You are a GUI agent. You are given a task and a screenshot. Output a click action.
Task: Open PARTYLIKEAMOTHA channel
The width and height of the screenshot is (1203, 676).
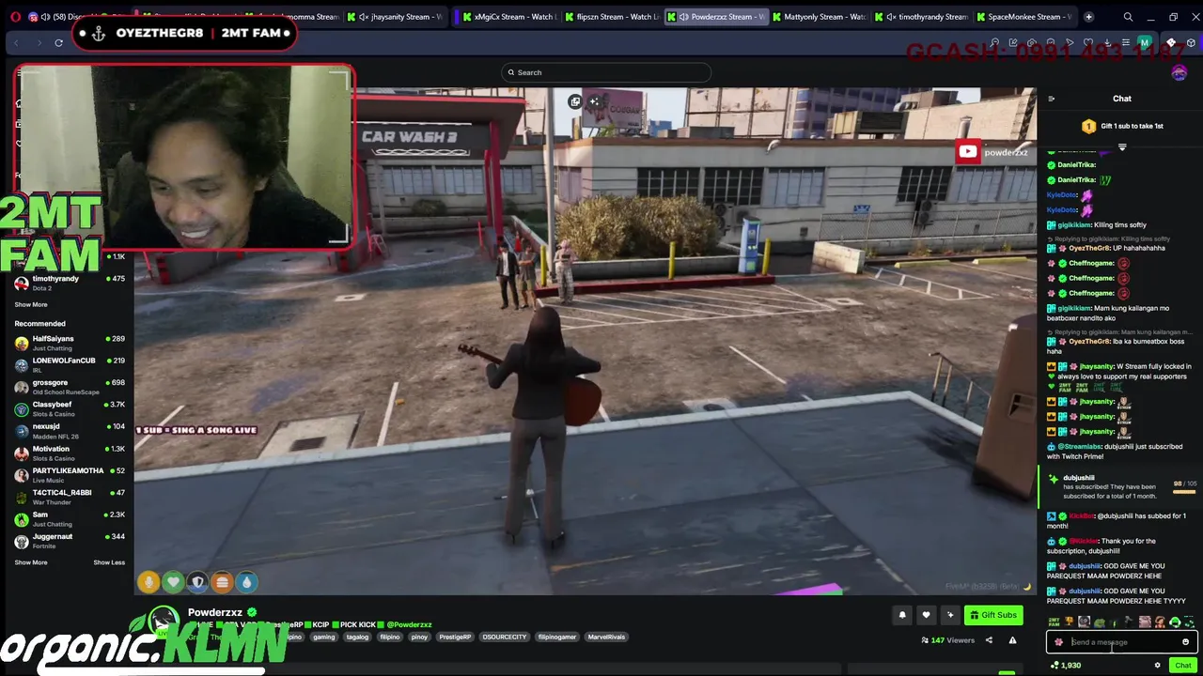tap(70, 474)
